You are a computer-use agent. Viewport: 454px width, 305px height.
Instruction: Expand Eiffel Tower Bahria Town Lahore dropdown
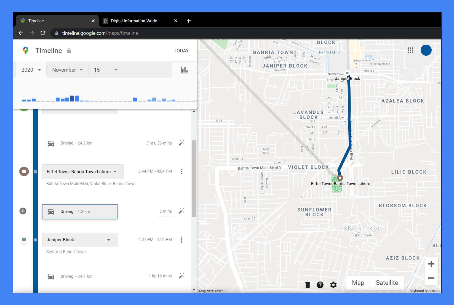tap(83, 172)
